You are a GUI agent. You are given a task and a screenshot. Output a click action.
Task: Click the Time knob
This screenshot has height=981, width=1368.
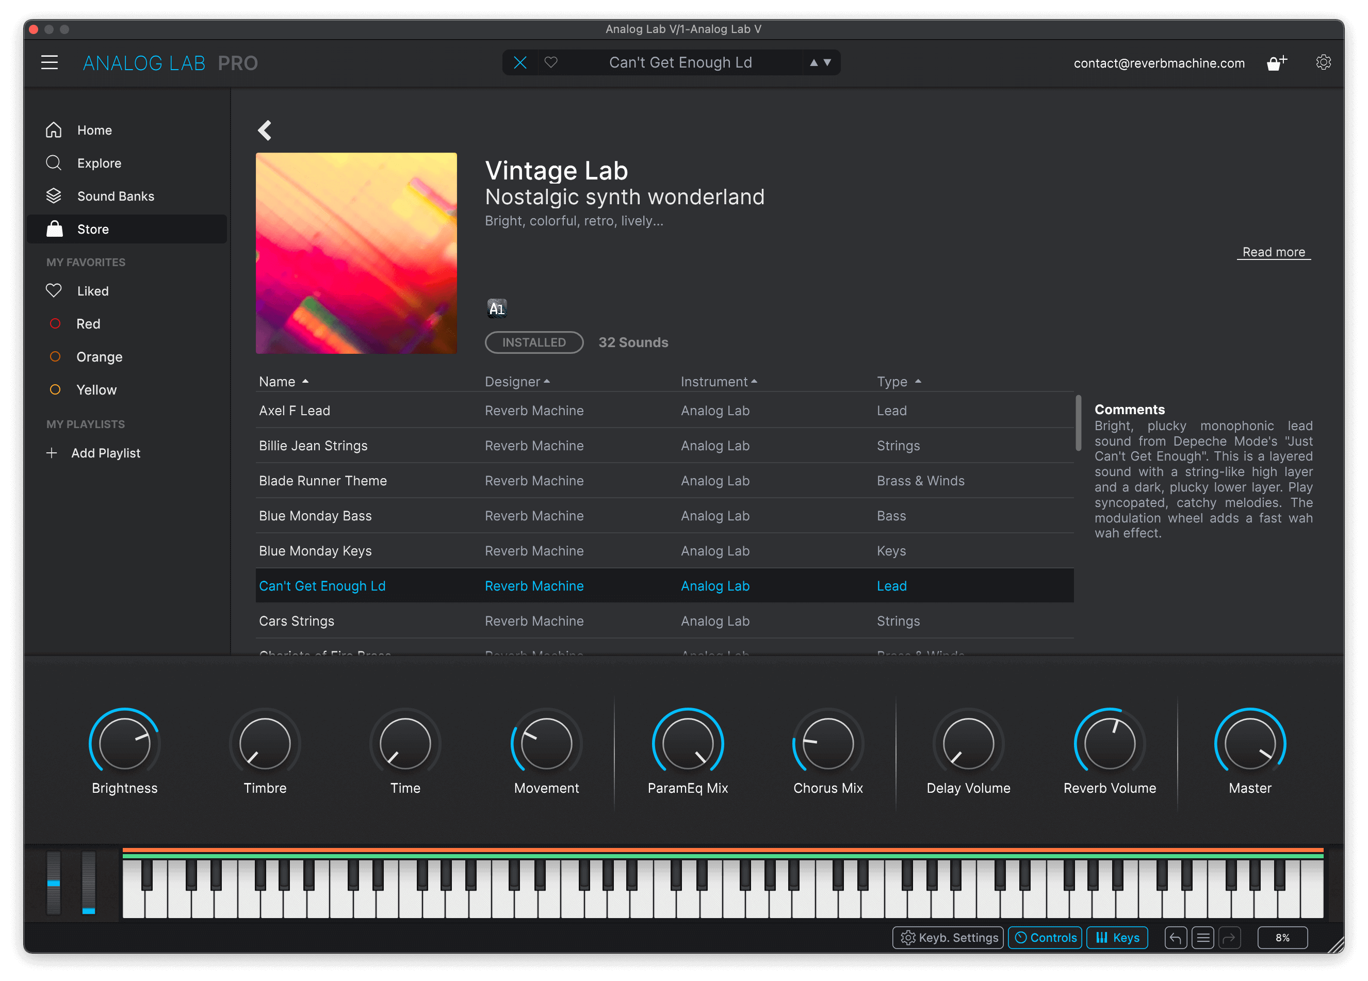(405, 743)
